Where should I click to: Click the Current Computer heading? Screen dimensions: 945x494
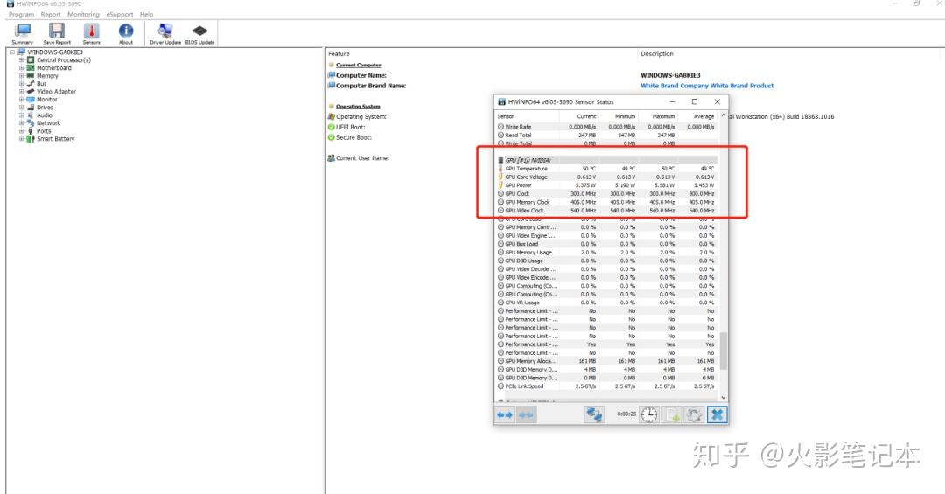tap(359, 65)
